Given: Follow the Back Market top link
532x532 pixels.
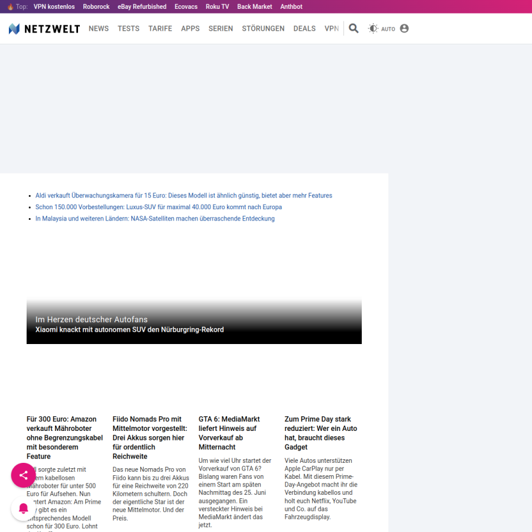Looking at the screenshot, I should pos(254,7).
